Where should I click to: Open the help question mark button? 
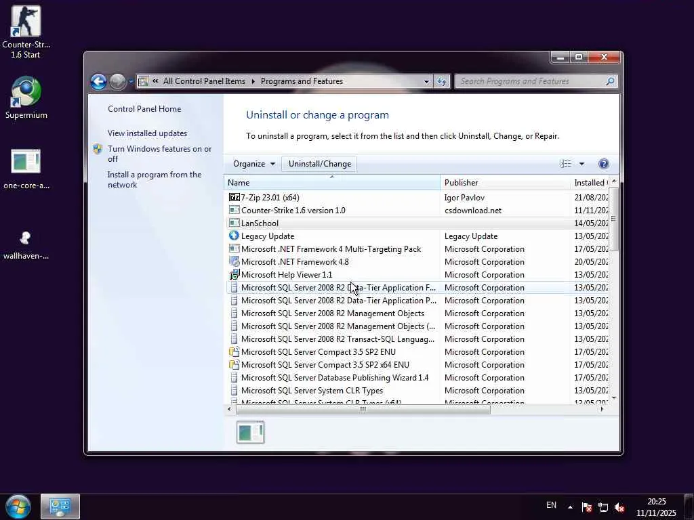pos(603,164)
